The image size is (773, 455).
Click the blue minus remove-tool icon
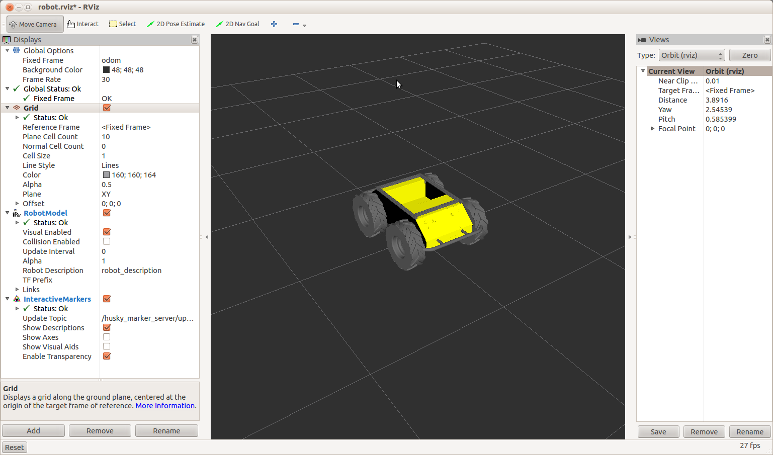click(x=296, y=24)
